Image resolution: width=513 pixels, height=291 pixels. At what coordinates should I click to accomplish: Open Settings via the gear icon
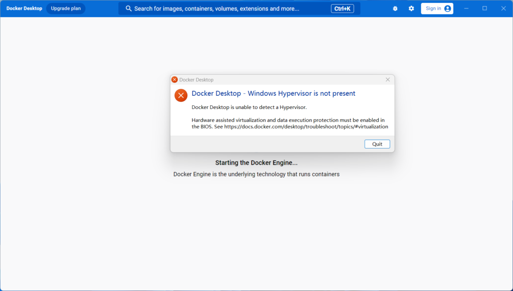[x=411, y=9]
